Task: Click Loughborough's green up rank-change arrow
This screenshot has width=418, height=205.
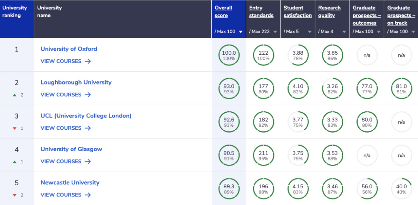Action: click(15, 95)
